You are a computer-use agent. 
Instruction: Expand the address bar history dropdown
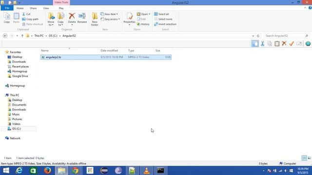(x=253, y=36)
